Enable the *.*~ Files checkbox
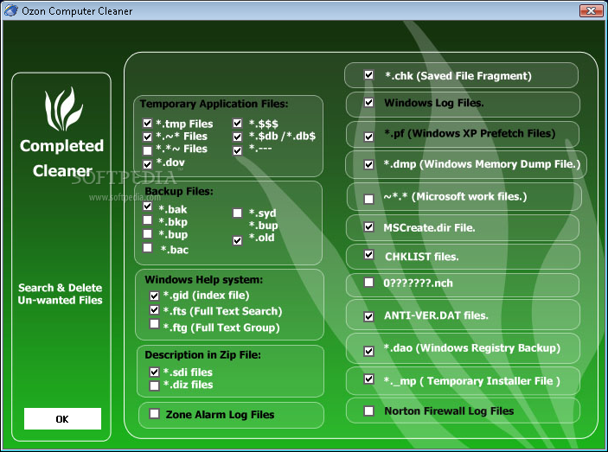The height and width of the screenshot is (452, 608). tap(147, 150)
